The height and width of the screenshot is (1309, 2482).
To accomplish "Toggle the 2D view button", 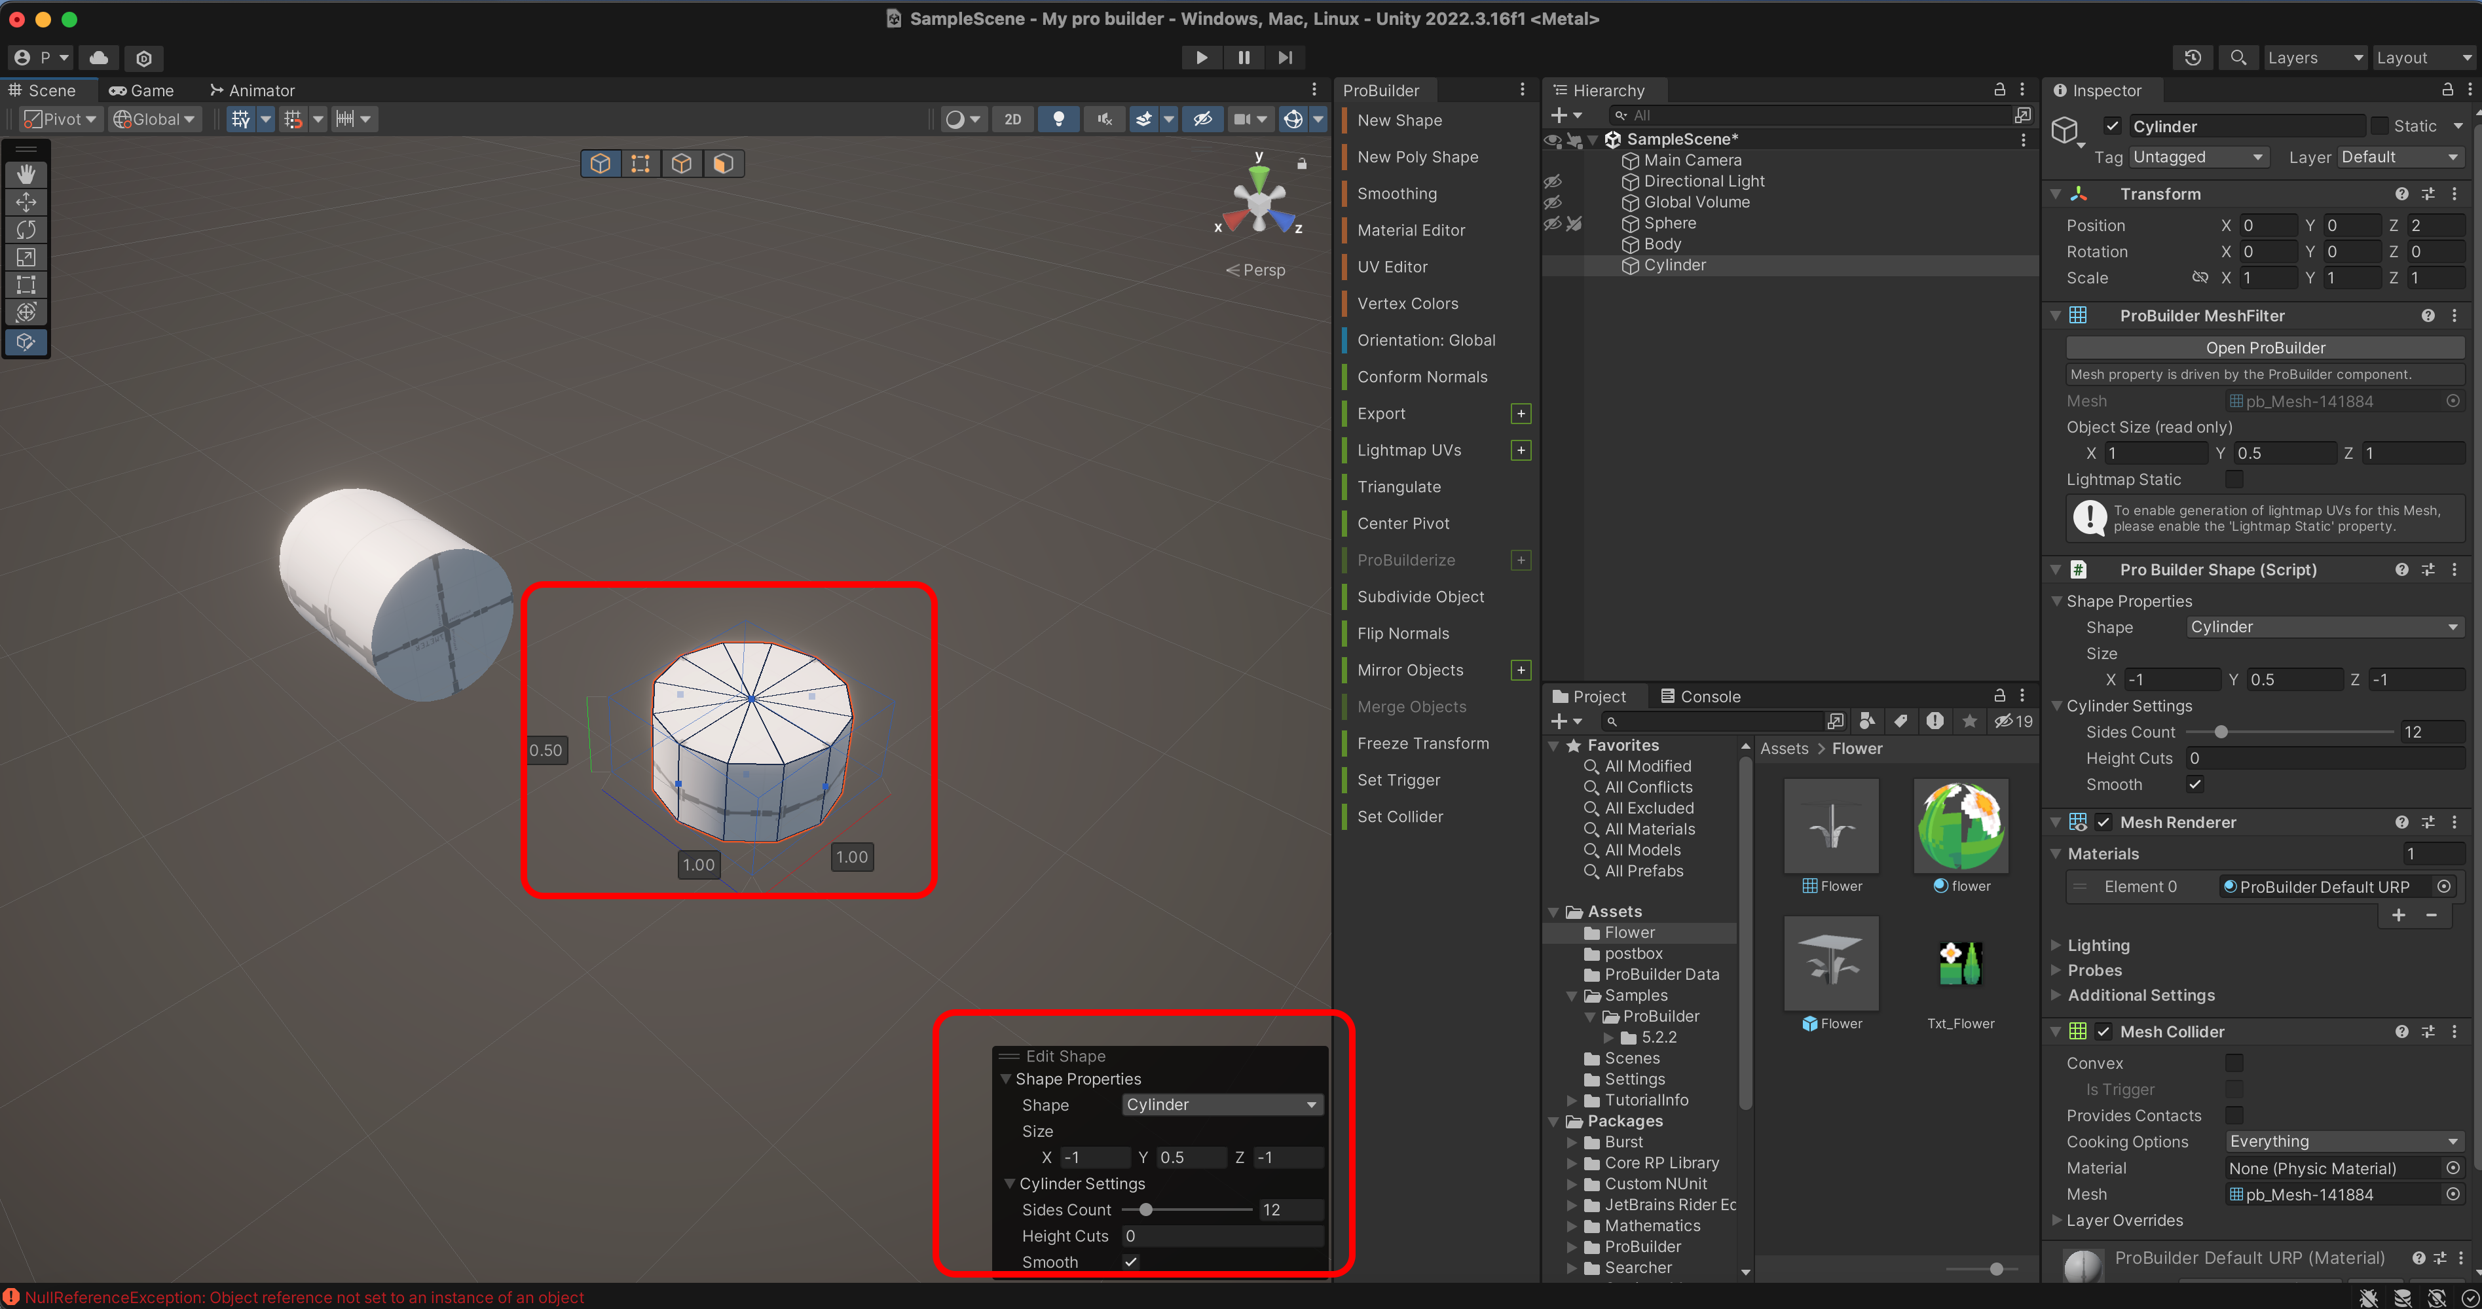I will point(1012,119).
